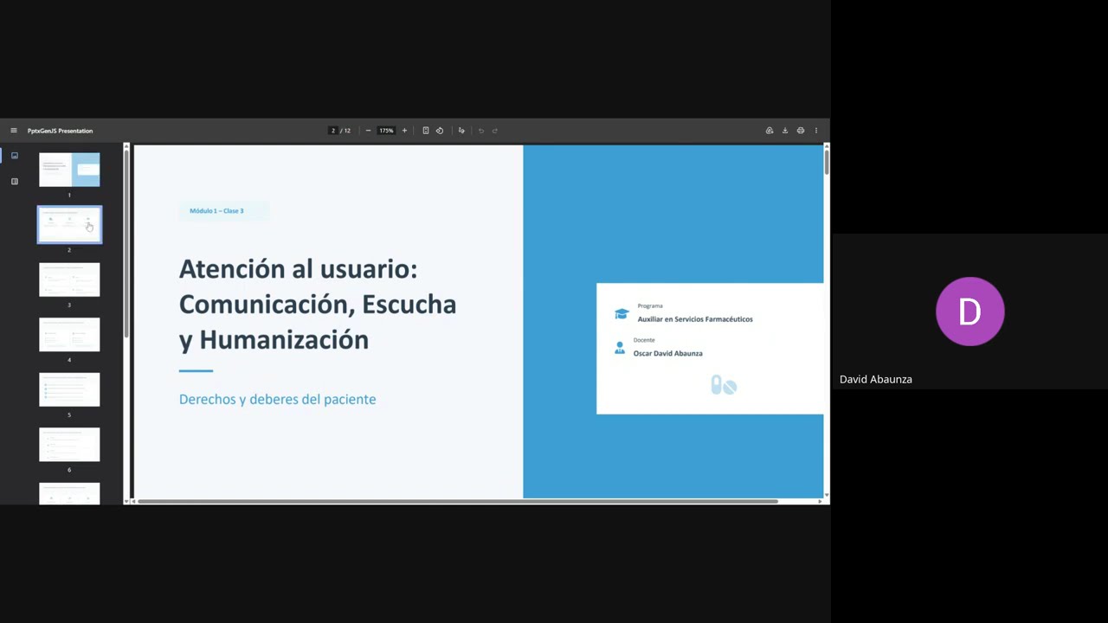Click the slide title Atención al usuario
The width and height of the screenshot is (1108, 623).
[318, 304]
